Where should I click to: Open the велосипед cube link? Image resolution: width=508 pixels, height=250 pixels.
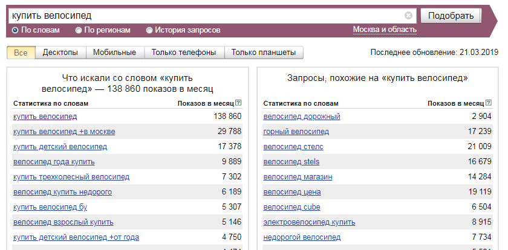pyautogui.click(x=291, y=207)
